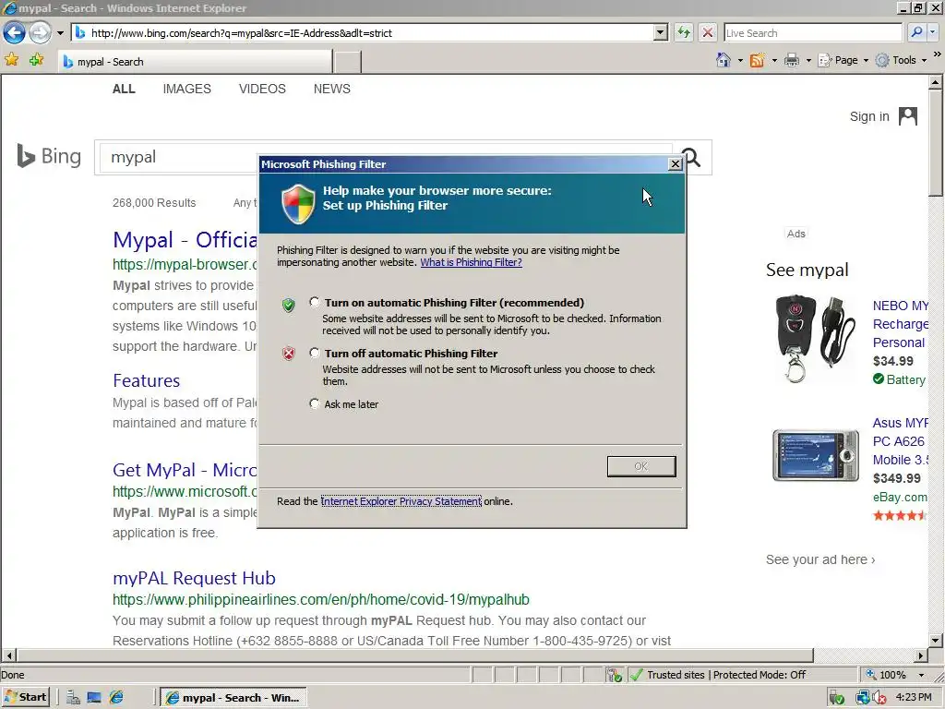Expand the address bar URL dropdown

point(661,32)
